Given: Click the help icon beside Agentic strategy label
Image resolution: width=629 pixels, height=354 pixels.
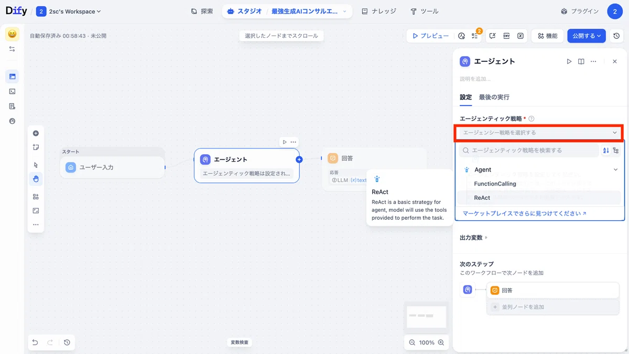Looking at the screenshot, I should 531,119.
